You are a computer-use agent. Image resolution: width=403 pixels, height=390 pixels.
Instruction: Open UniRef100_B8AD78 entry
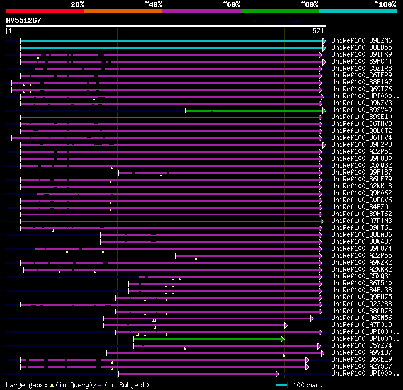click(x=361, y=311)
